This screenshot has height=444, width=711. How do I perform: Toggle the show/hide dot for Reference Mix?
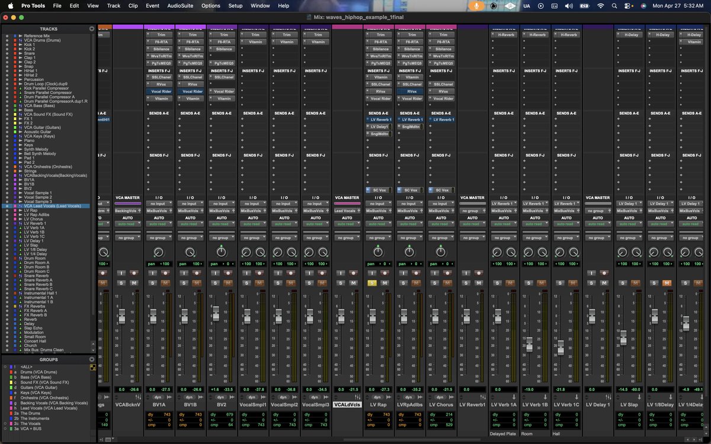tap(6, 36)
